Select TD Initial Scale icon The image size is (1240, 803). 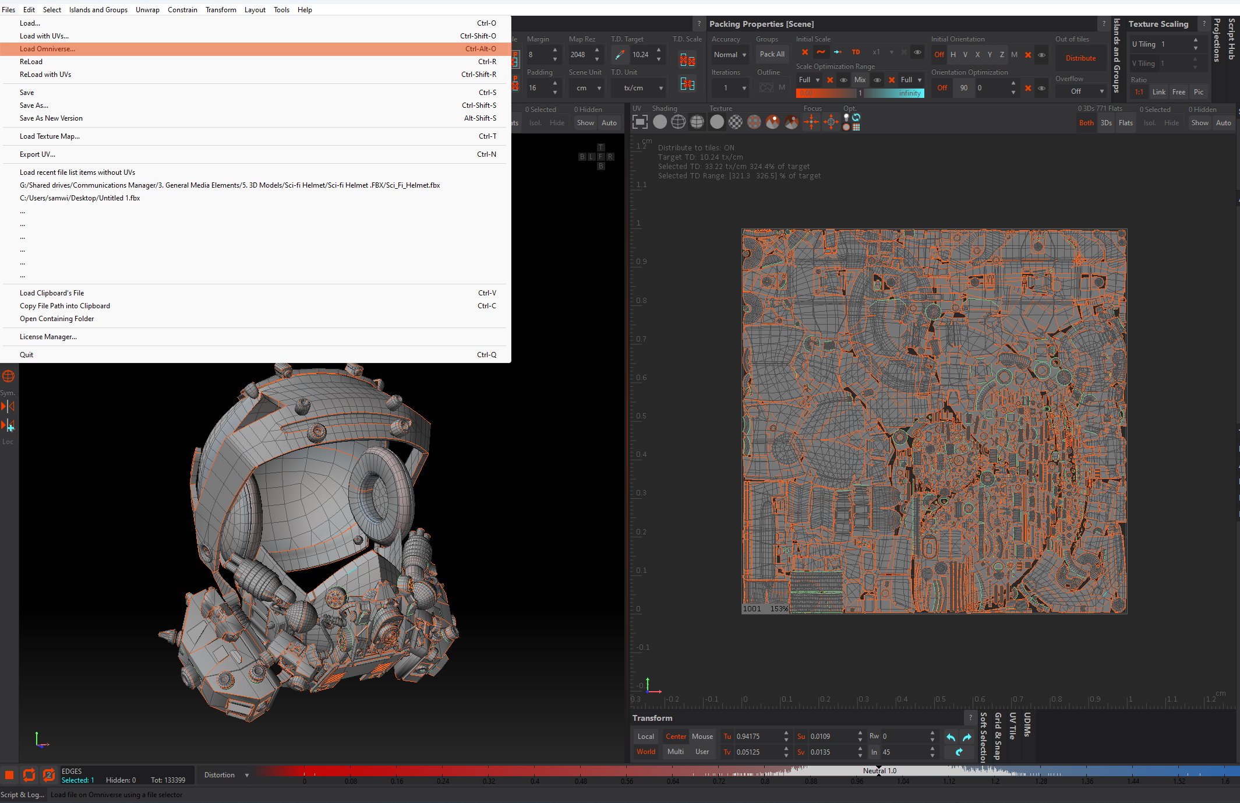(x=856, y=52)
